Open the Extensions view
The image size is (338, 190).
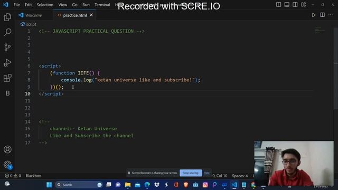coord(7,78)
